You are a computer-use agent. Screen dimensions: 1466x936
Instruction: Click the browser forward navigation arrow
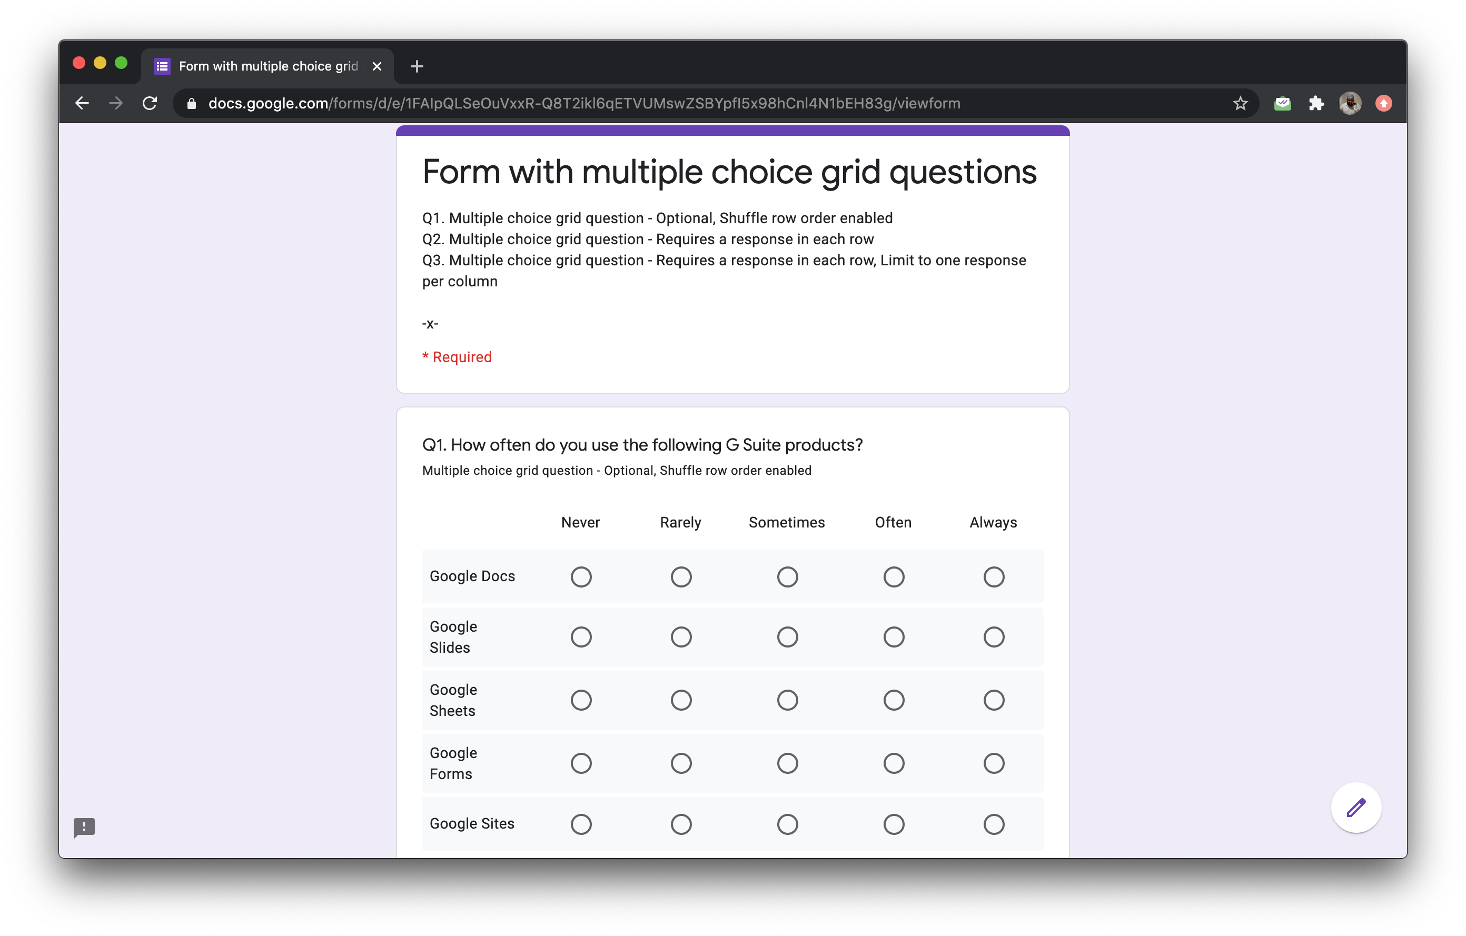coord(117,104)
